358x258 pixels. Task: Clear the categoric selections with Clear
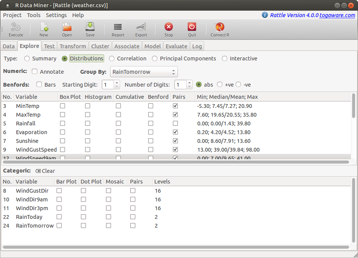pos(45,171)
